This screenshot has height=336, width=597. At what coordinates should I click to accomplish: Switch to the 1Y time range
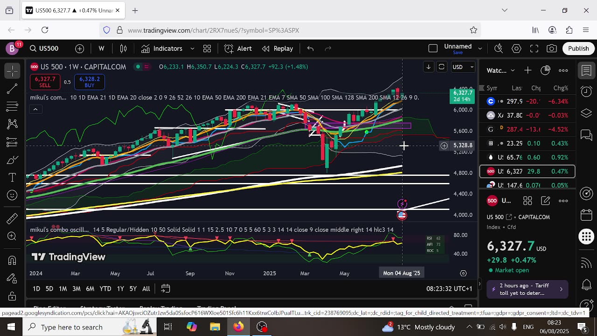point(120,289)
